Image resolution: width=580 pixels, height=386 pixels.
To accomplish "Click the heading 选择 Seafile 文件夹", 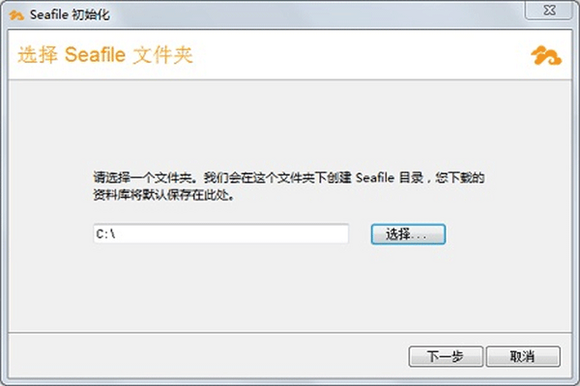I will pyautogui.click(x=105, y=55).
